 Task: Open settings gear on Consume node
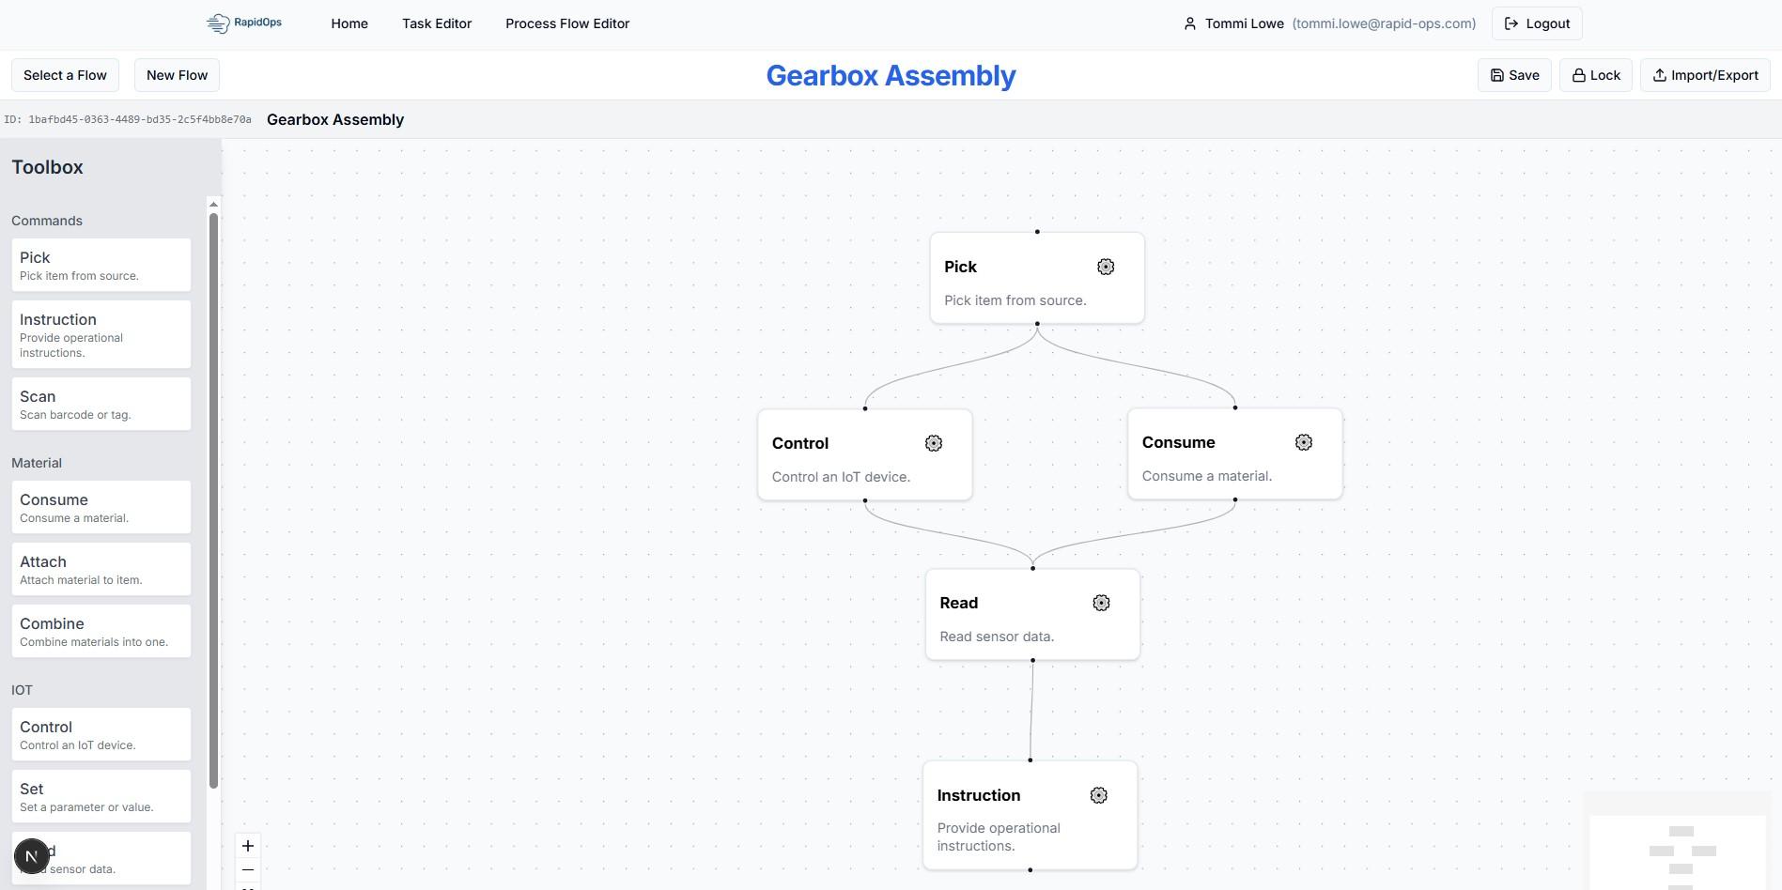click(x=1303, y=443)
